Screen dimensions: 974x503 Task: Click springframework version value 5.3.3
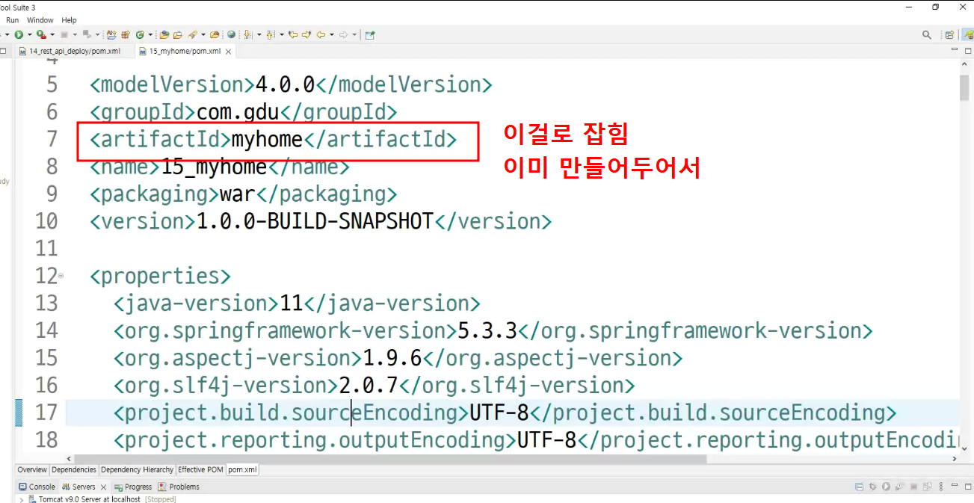tap(487, 330)
